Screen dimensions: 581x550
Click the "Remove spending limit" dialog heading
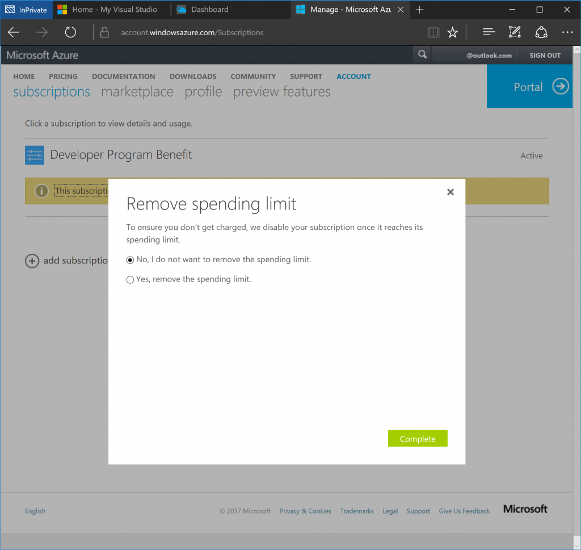[211, 204]
